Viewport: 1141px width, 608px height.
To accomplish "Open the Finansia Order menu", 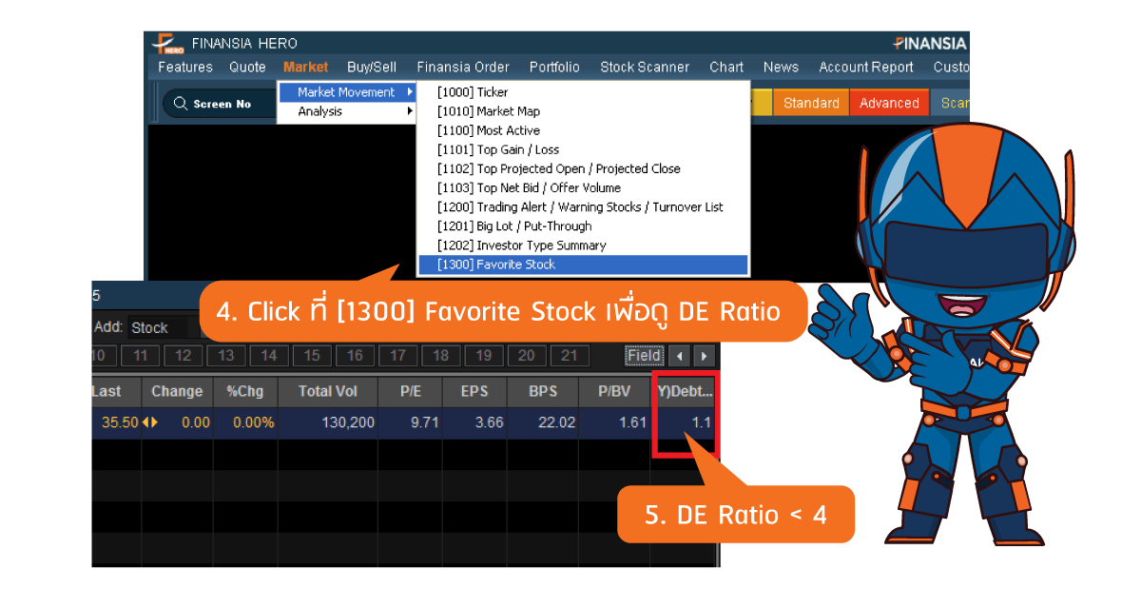I will click(463, 67).
